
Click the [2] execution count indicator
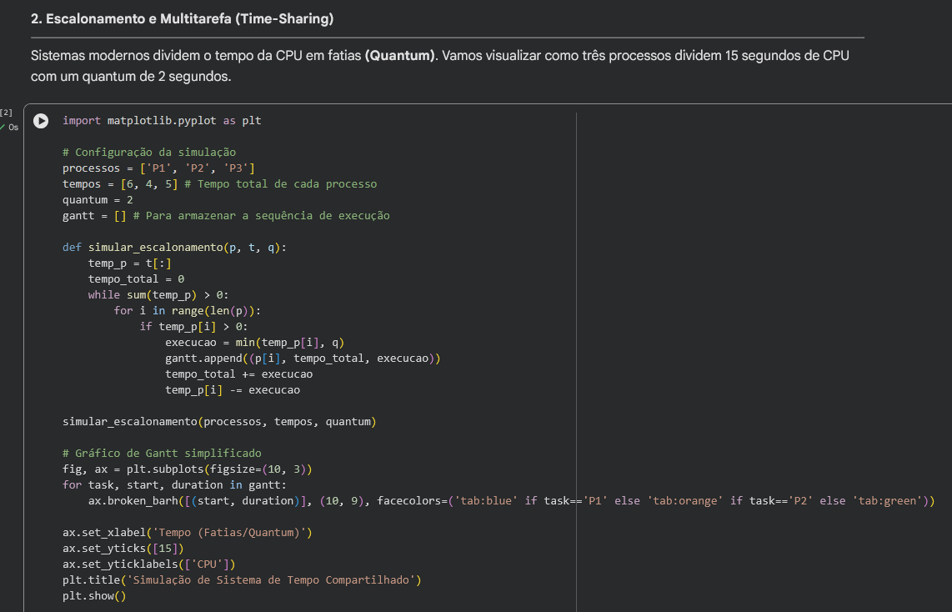click(7, 112)
